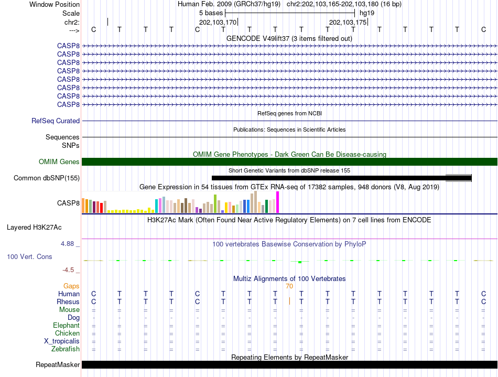This screenshot has width=498, height=377.
Task: Select the chr2: ruler label
Action: pyautogui.click(x=72, y=22)
